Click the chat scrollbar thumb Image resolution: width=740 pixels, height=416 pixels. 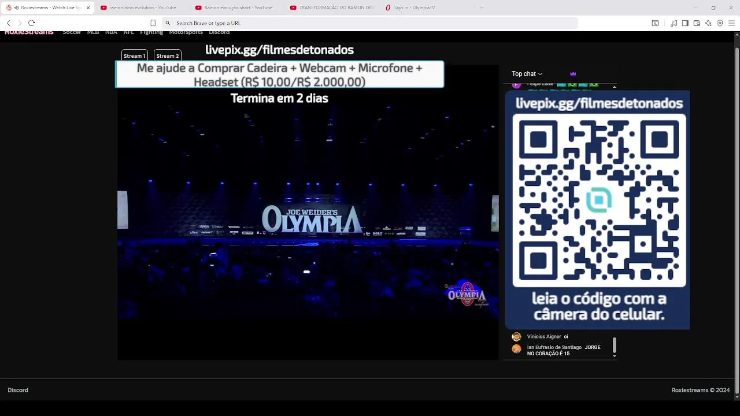(x=614, y=345)
